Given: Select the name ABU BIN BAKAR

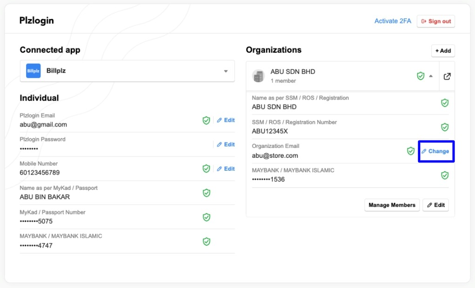Looking at the screenshot, I should [x=45, y=197].
